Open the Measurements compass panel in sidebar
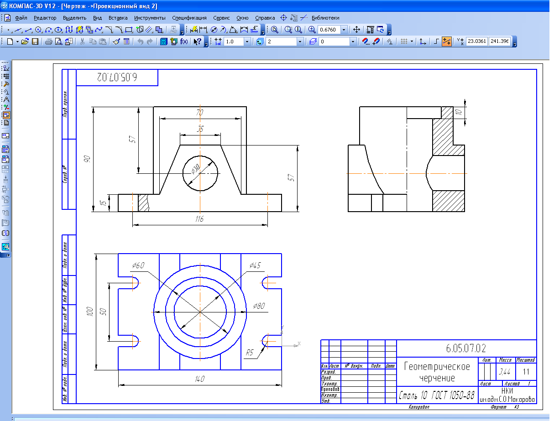Viewport: 554px width, 421px height. (x=7, y=99)
